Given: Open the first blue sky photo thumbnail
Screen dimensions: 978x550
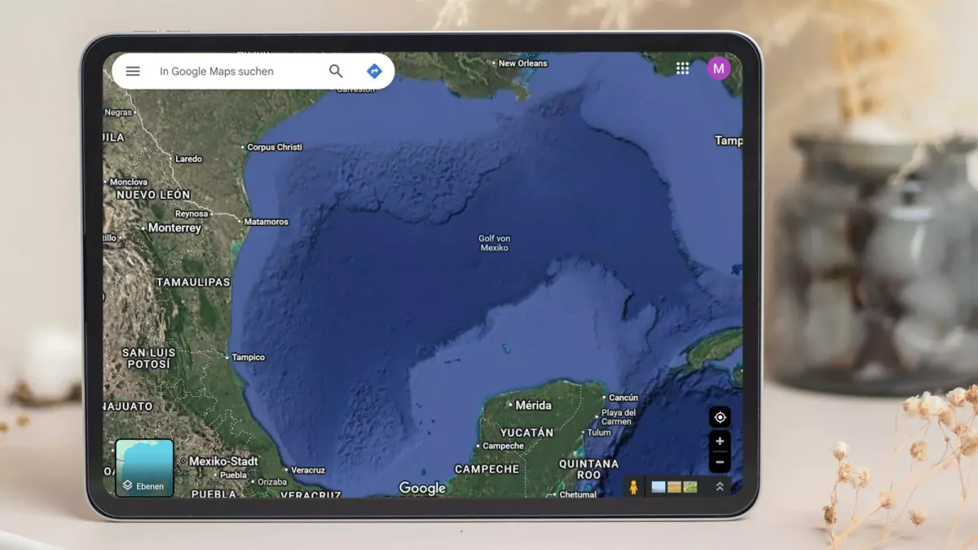Looking at the screenshot, I should (x=659, y=487).
